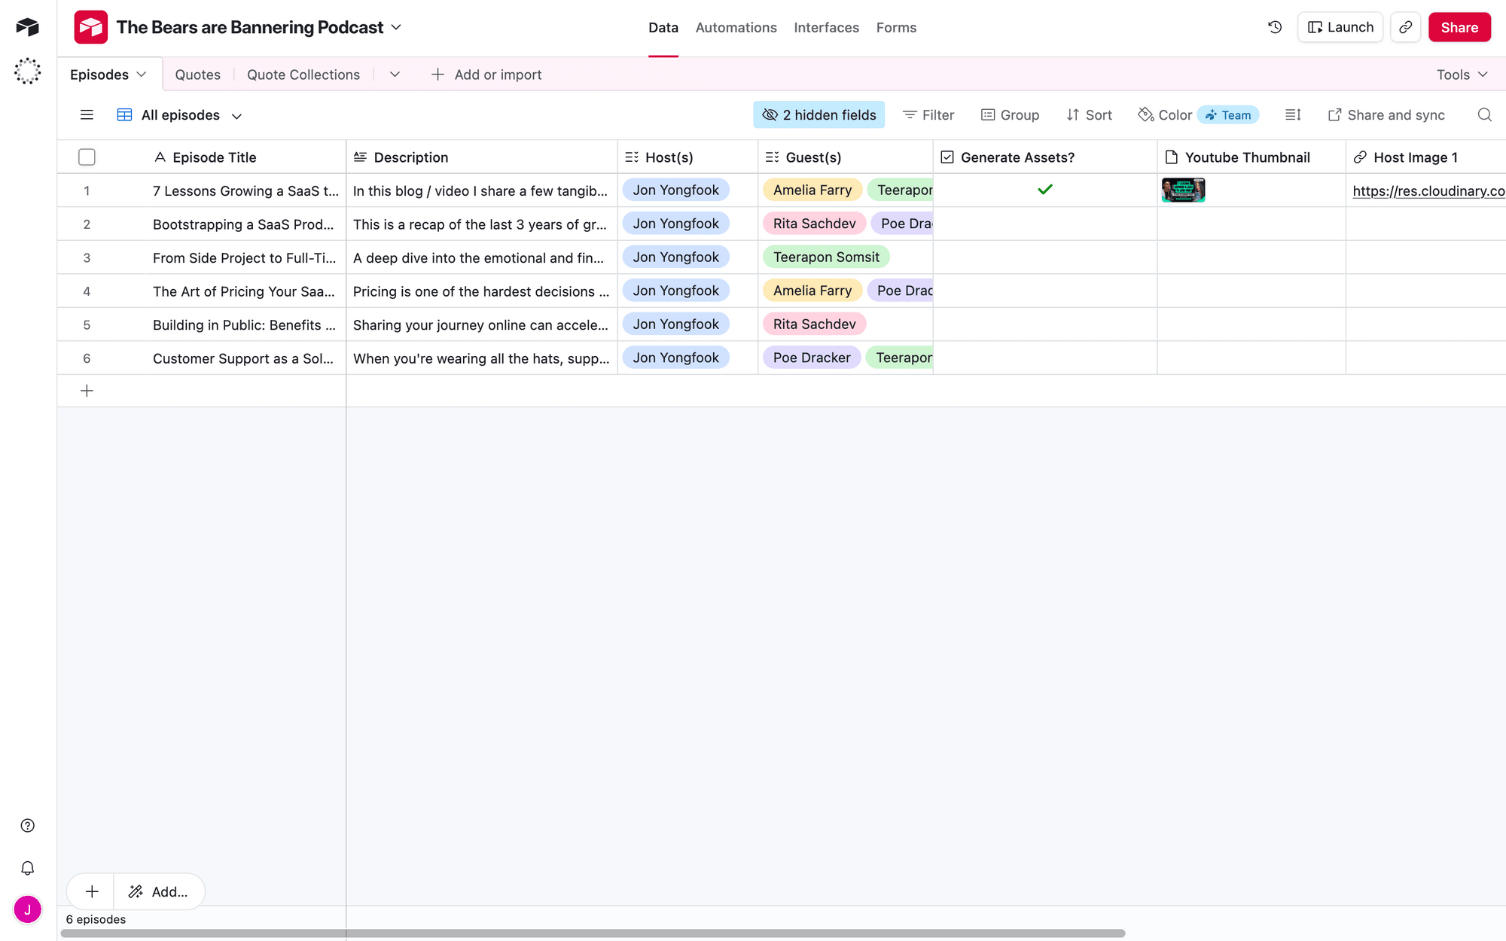Image resolution: width=1506 pixels, height=941 pixels.
Task: Click the Share and sync option
Action: (x=1386, y=114)
